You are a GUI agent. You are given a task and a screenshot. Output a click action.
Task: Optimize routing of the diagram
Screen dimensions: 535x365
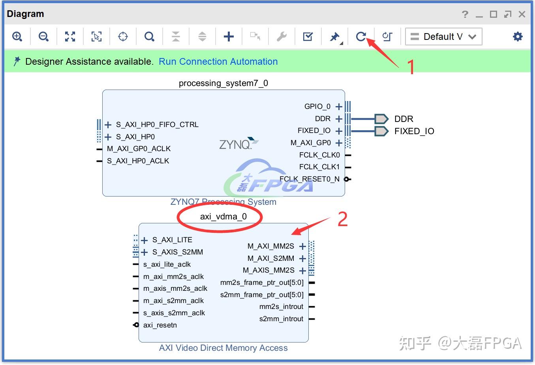pos(387,36)
